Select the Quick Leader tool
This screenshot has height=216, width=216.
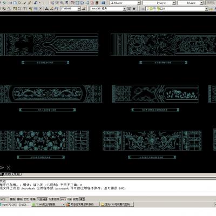click(31, 9)
